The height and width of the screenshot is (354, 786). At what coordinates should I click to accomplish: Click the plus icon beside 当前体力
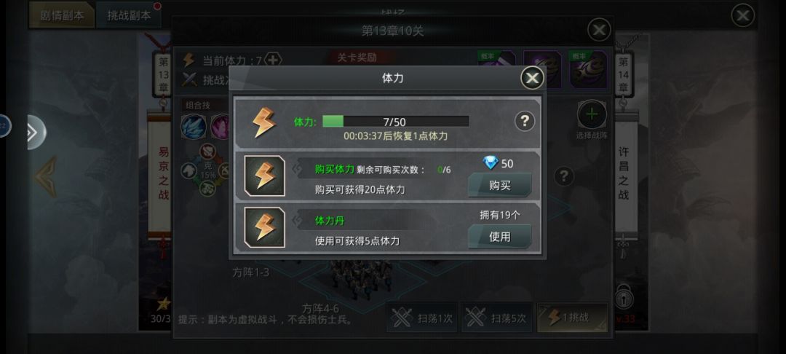pos(273,60)
